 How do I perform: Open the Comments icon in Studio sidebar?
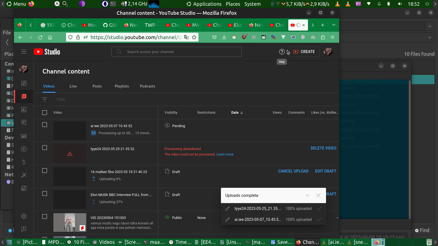(x=24, y=122)
